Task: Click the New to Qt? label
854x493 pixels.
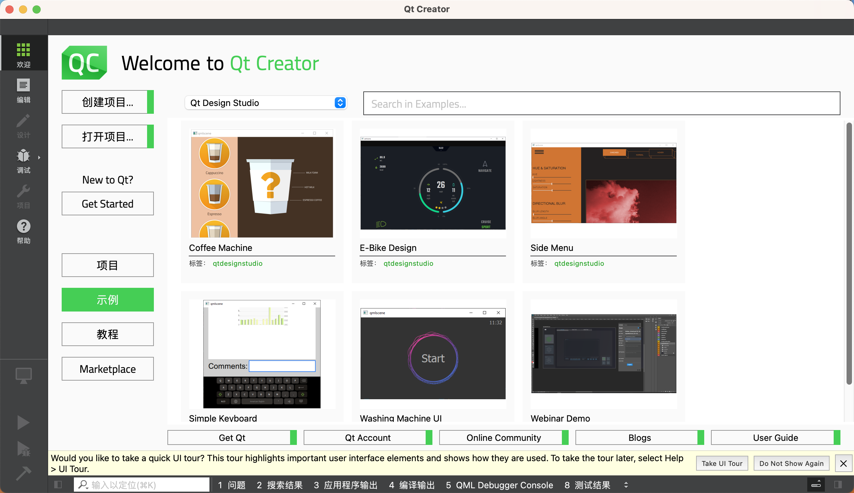Action: click(108, 180)
